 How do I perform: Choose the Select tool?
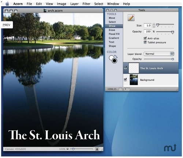pos(112,22)
